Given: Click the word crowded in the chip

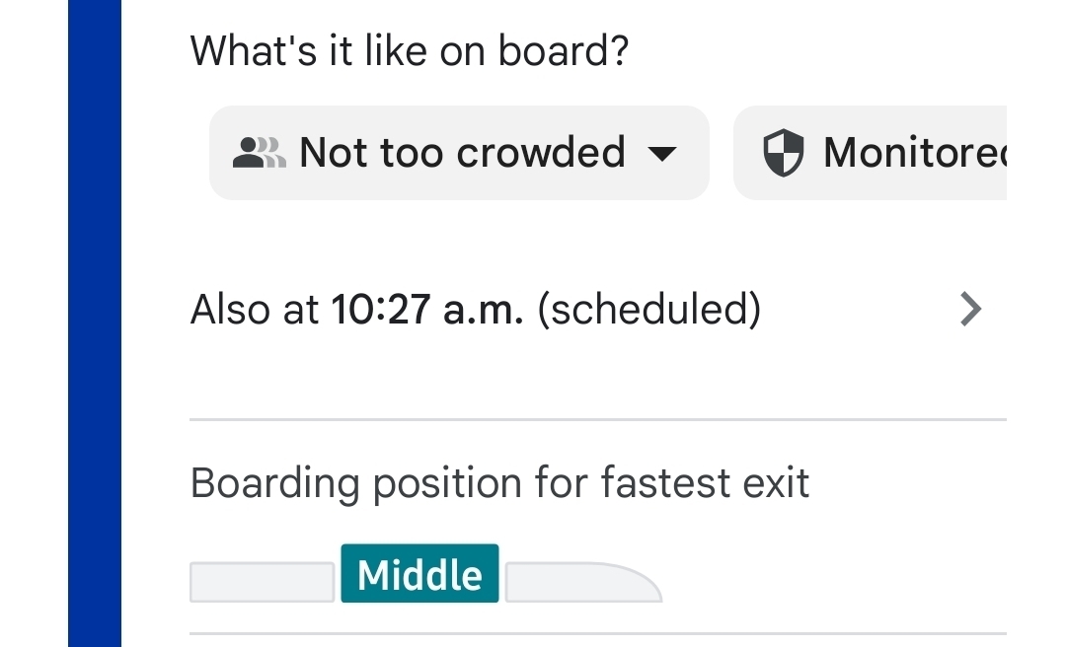Looking at the screenshot, I should (x=541, y=153).
